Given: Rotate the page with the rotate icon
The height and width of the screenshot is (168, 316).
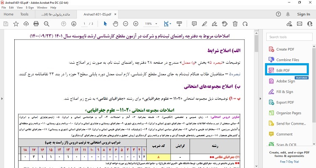Looking at the screenshot, I should point(245,24).
